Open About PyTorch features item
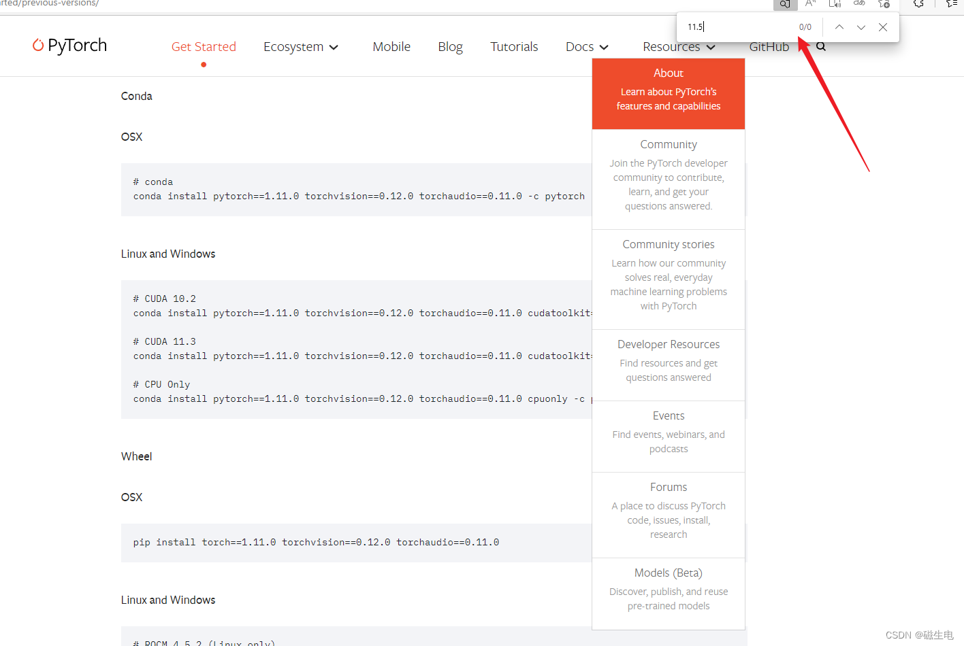The height and width of the screenshot is (646, 964). pyautogui.click(x=669, y=94)
